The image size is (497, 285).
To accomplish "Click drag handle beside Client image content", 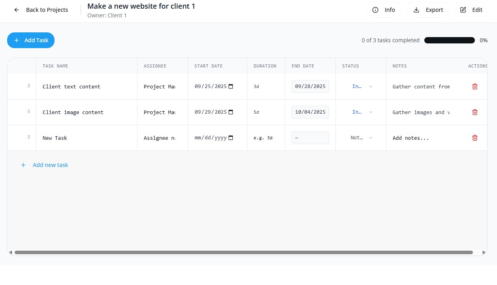I will coord(29,112).
